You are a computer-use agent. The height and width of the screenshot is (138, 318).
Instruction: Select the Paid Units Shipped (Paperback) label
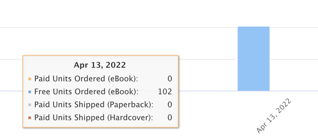click(x=94, y=104)
